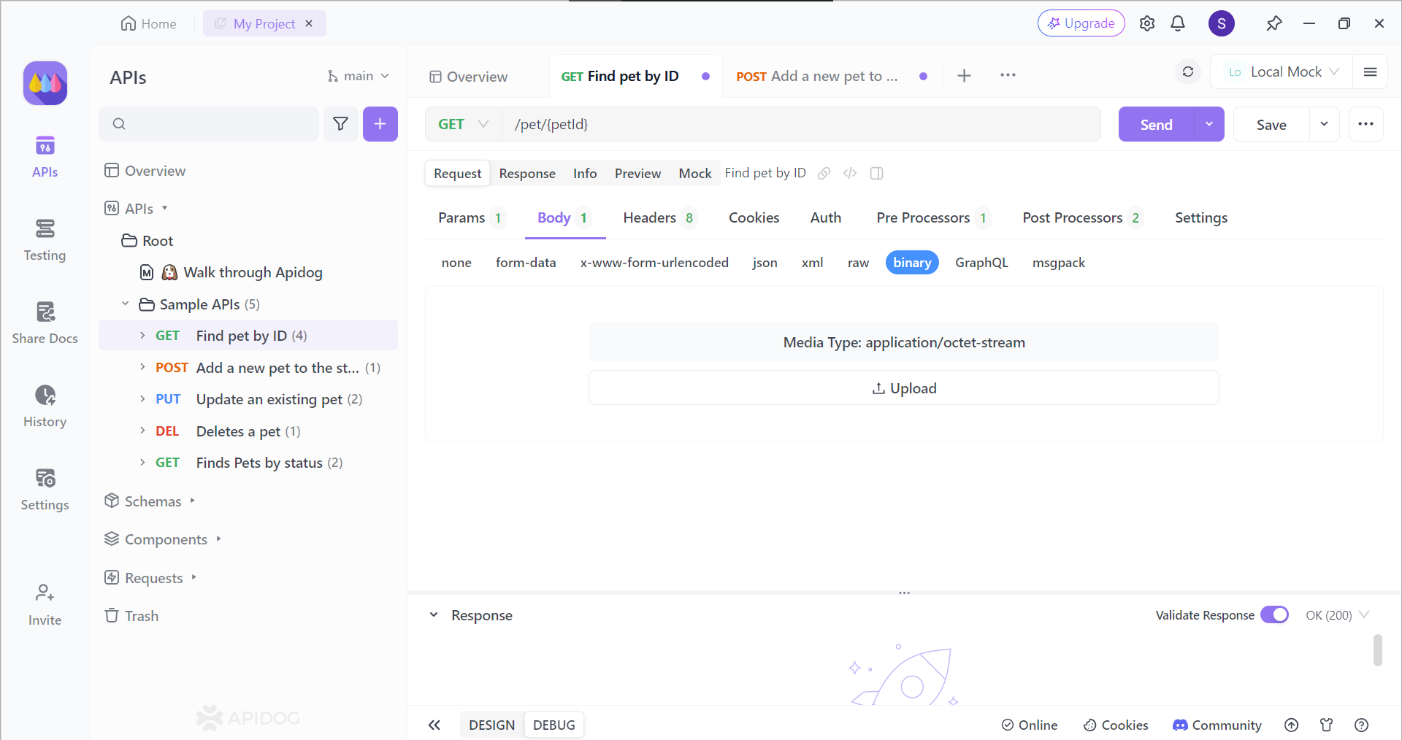Click the Send button
The width and height of the screenshot is (1402, 740).
[x=1157, y=124]
